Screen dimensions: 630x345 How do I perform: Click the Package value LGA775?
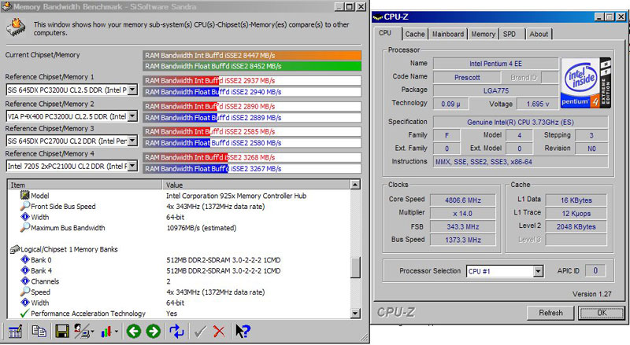click(496, 90)
